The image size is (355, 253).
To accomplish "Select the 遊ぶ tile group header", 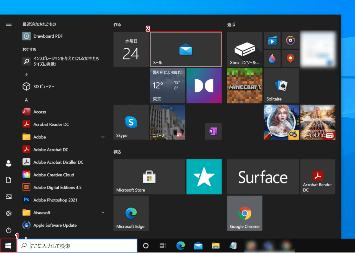I will pos(231,25).
